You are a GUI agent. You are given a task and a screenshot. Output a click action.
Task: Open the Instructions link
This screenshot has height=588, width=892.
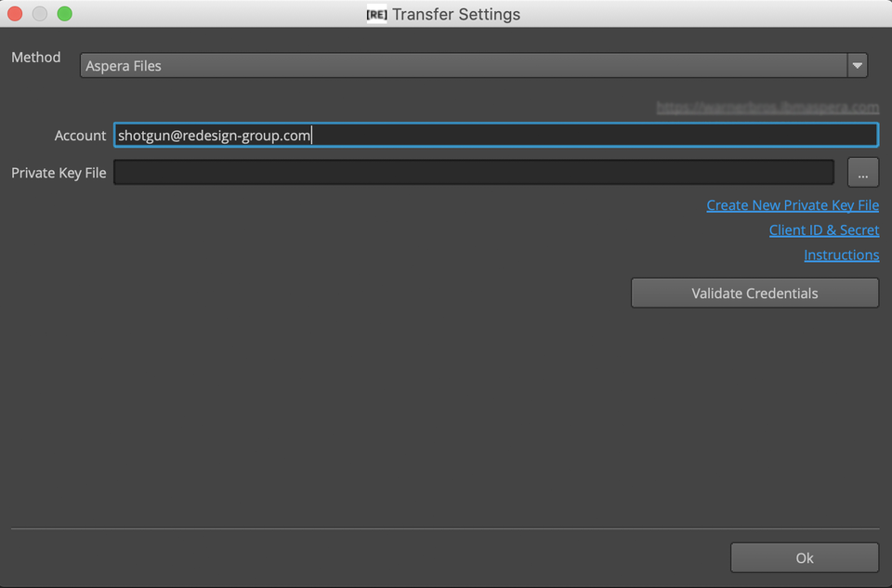pyautogui.click(x=842, y=255)
